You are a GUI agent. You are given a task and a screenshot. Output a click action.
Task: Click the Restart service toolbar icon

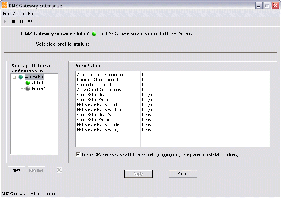click(30, 21)
